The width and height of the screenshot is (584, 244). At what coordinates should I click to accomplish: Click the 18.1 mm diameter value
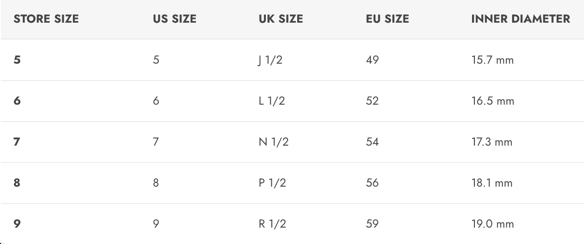click(x=492, y=183)
